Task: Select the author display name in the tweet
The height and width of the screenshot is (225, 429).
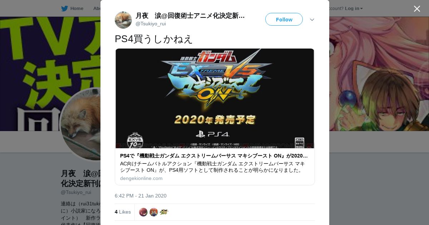Action: pos(190,16)
